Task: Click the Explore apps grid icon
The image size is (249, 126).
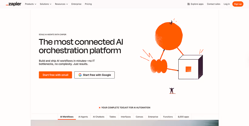Action: coord(189,4)
